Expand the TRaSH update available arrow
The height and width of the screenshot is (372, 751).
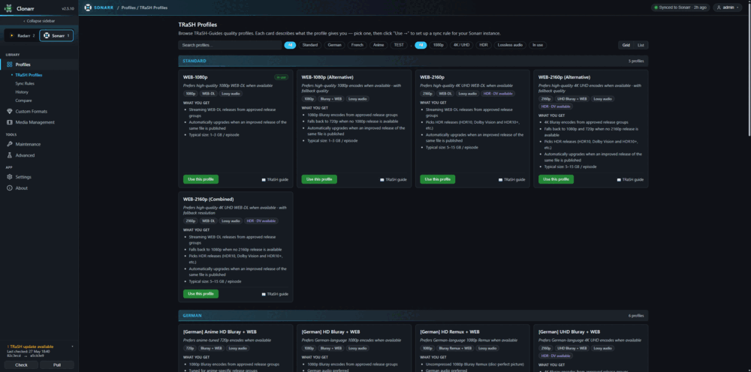click(72, 346)
